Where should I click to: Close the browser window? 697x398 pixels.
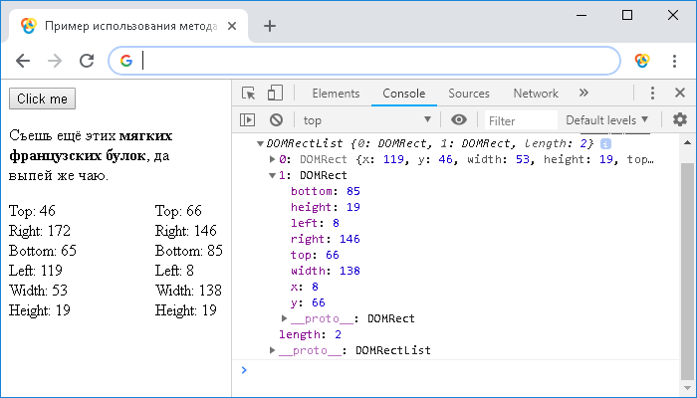pos(673,16)
